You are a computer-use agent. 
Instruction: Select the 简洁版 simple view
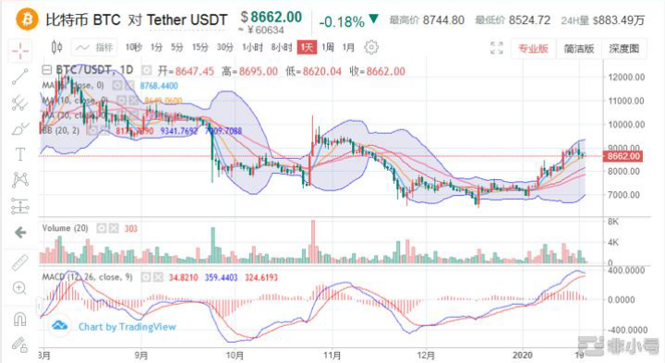(578, 48)
